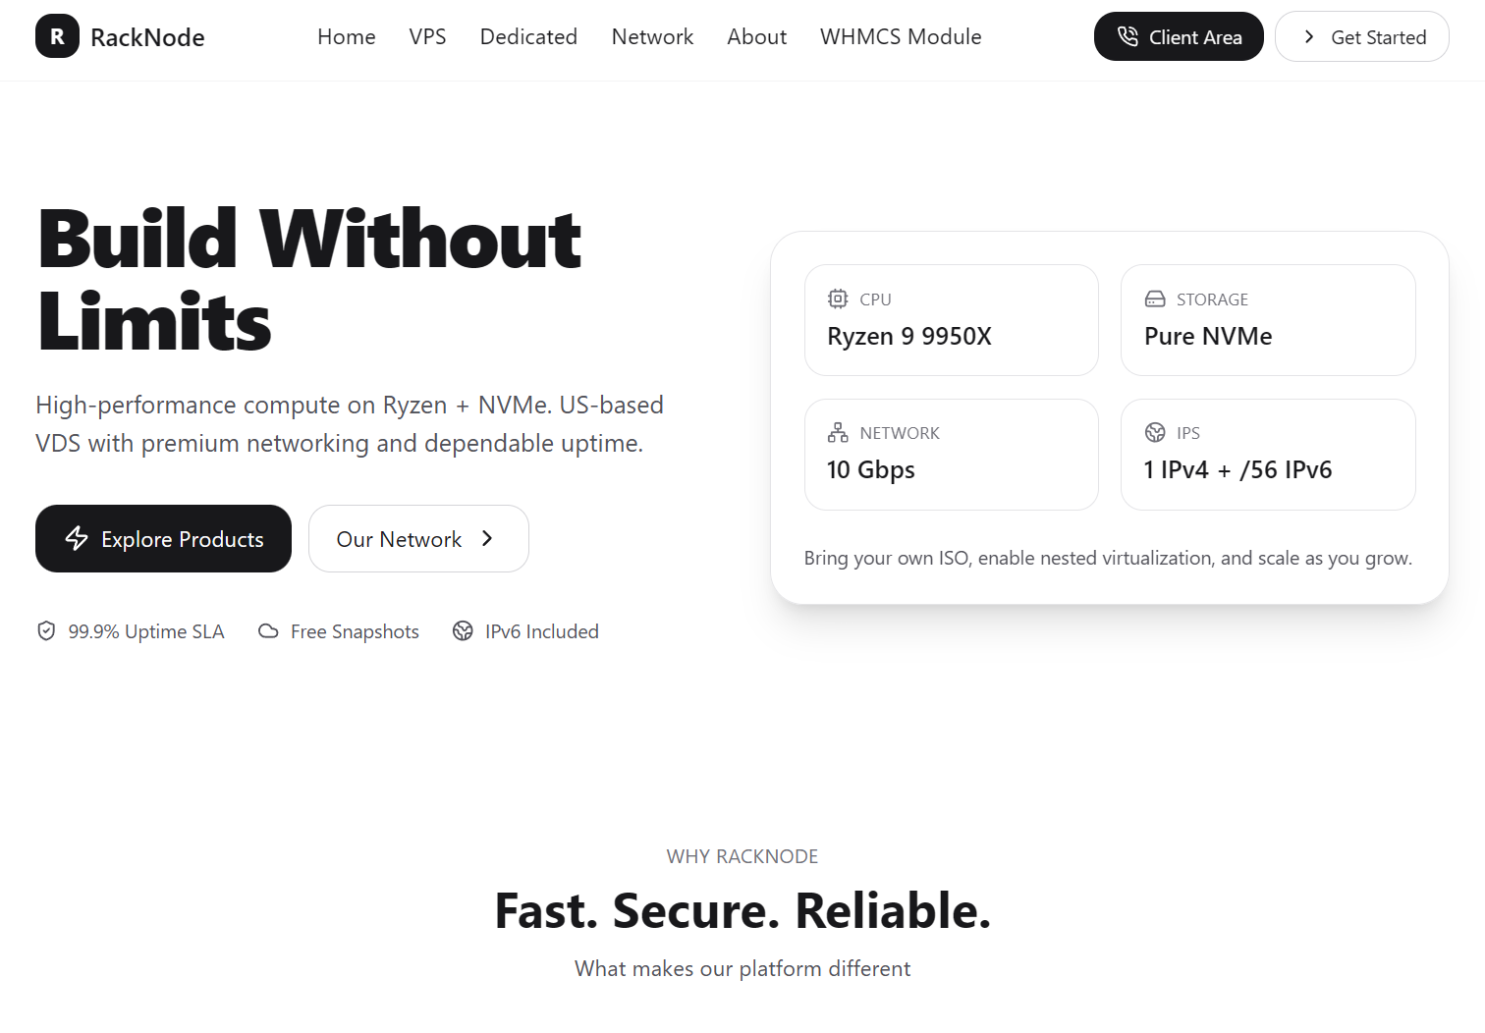The width and height of the screenshot is (1485, 1033).
Task: Click the IPS globe icon
Action: 1155,432
